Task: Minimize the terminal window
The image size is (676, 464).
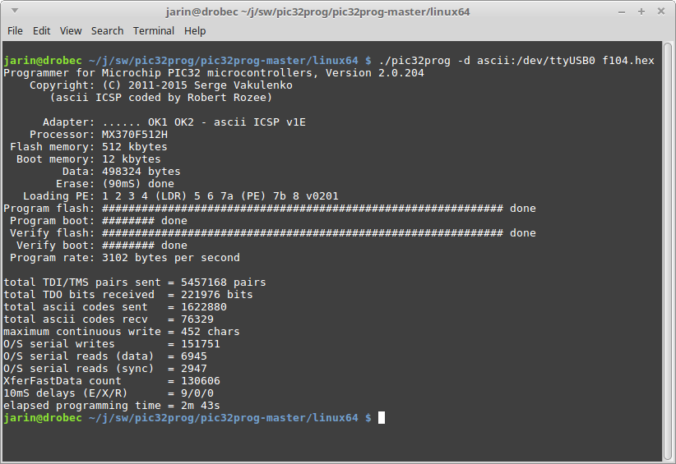Action: (x=622, y=12)
